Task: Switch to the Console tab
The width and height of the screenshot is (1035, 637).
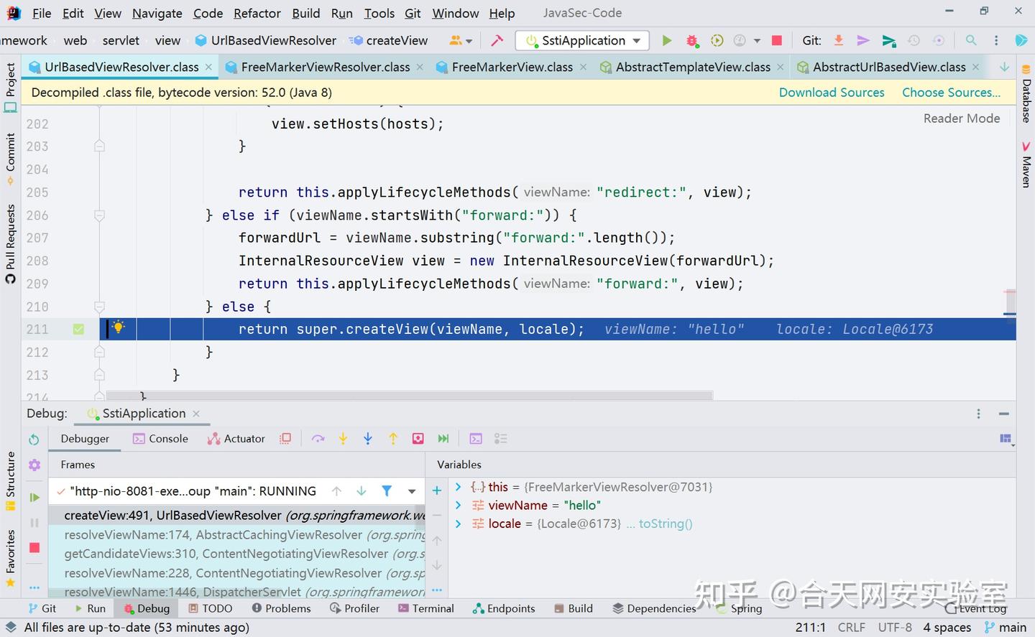Action: (x=168, y=438)
